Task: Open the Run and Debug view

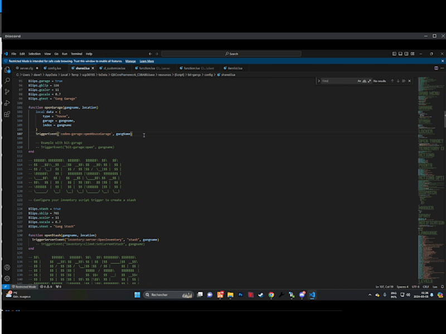Action: (x=7, y=103)
